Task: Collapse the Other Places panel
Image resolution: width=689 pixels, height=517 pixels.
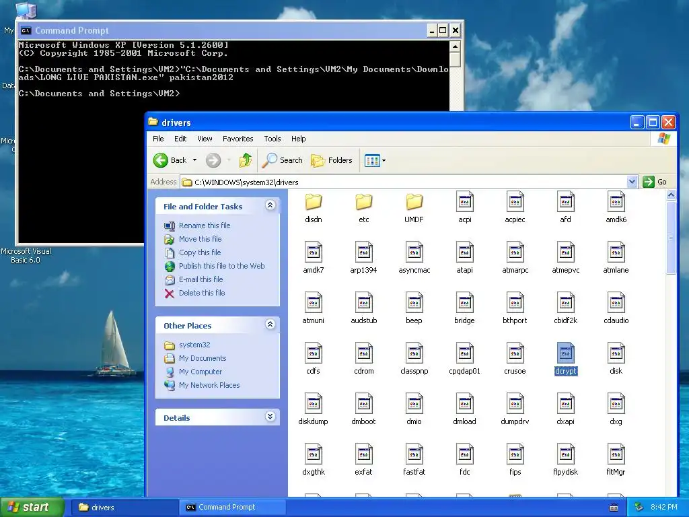Action: point(270,324)
